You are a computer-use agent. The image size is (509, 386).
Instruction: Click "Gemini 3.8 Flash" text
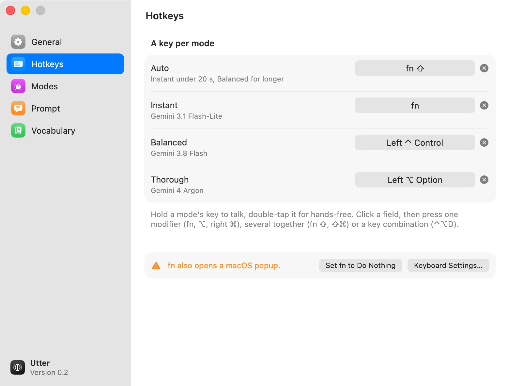click(x=179, y=153)
